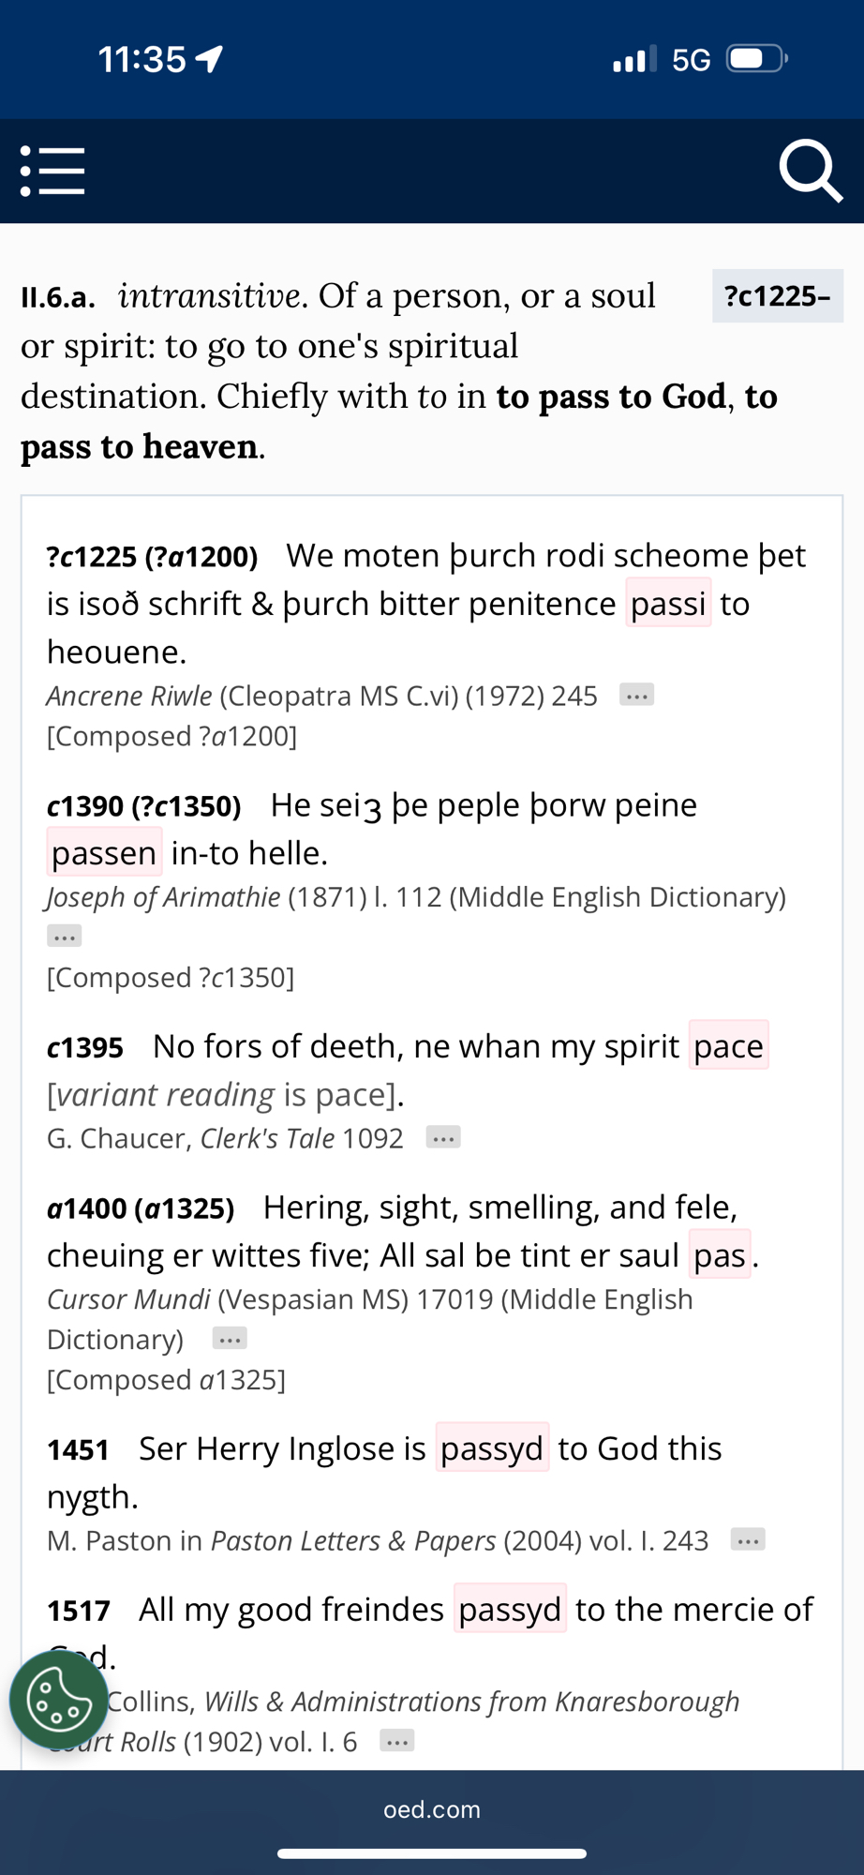Screen dimensions: 864x1875
Task: Tap highlighted word "passi" in quotation
Action: tap(668, 604)
